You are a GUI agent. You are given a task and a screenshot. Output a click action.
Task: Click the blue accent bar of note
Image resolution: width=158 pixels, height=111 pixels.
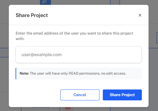click(x=16, y=73)
